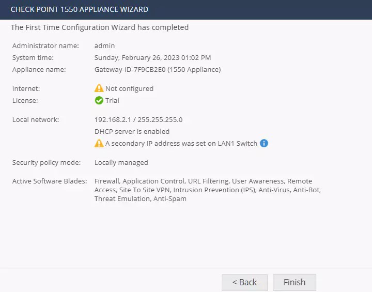Click the "DHCP server is enabled" text

click(x=132, y=131)
